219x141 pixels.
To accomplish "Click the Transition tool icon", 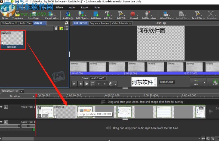I will click(211, 14).
